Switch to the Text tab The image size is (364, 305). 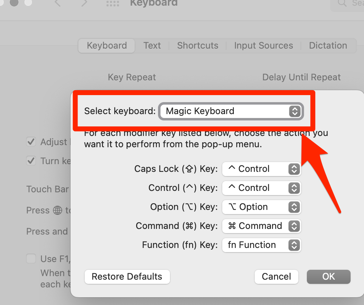(152, 45)
